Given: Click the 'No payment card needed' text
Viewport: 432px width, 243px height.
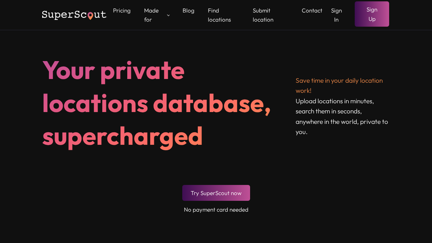Looking at the screenshot, I should [x=216, y=210].
